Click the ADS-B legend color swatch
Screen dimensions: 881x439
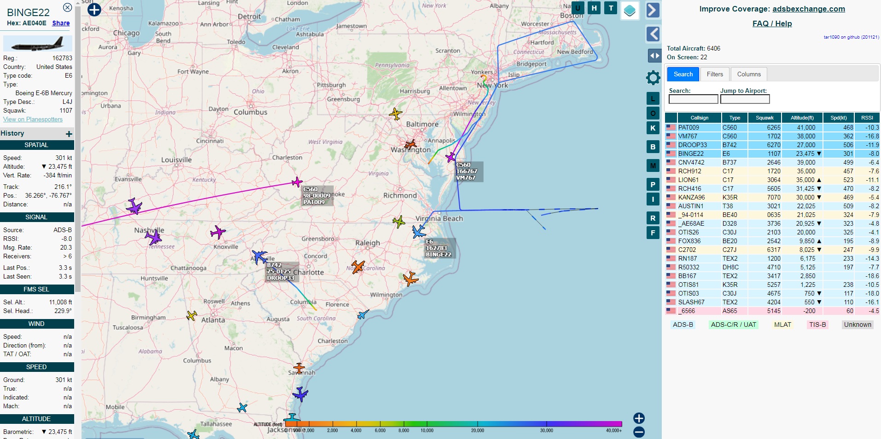pos(683,325)
